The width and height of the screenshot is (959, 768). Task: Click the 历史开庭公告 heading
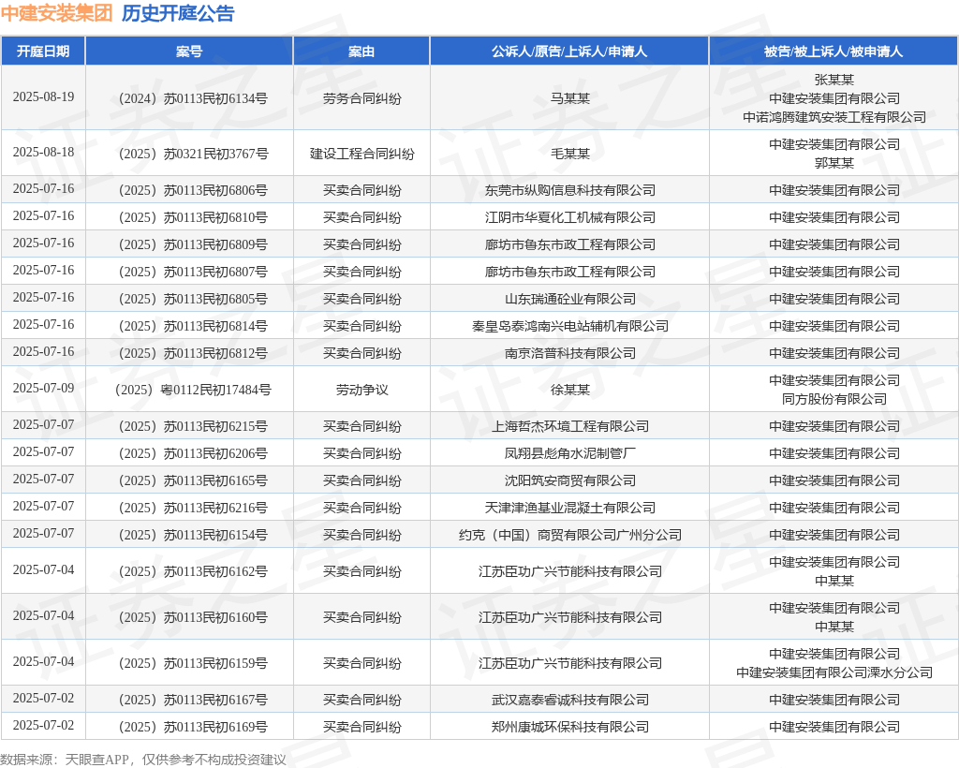[178, 13]
